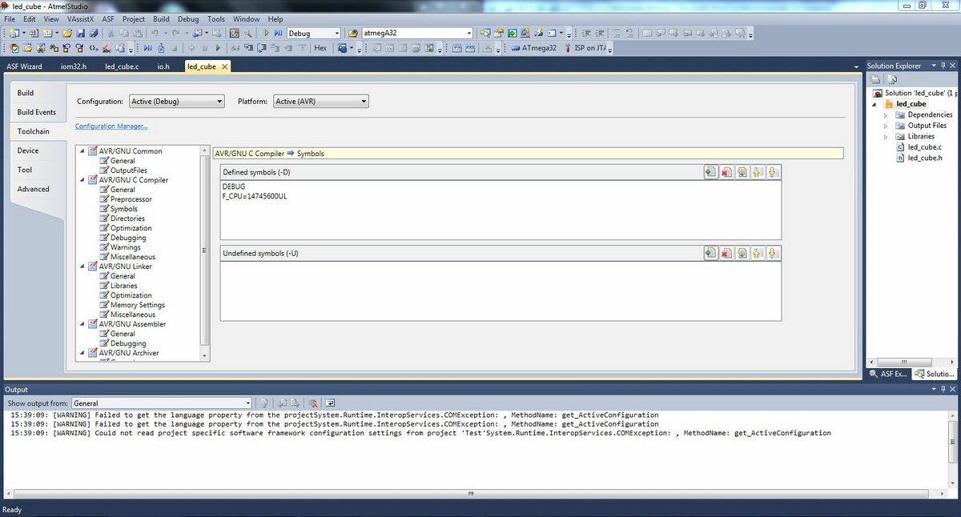Toggle word wrap in Output panel
The height and width of the screenshot is (517, 961).
pos(329,403)
